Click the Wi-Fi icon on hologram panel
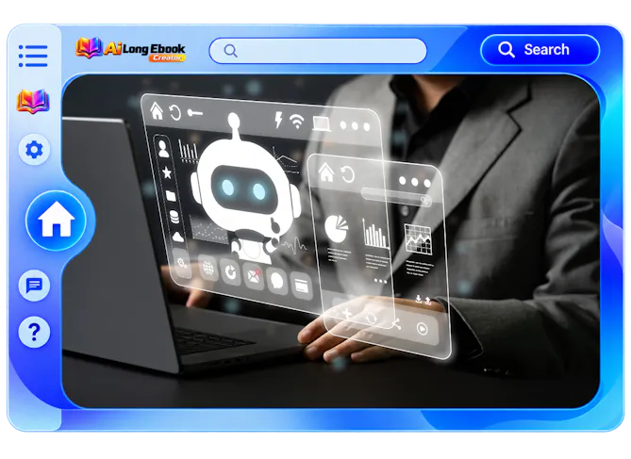Image resolution: width=631 pixels, height=459 pixels. coord(297,121)
